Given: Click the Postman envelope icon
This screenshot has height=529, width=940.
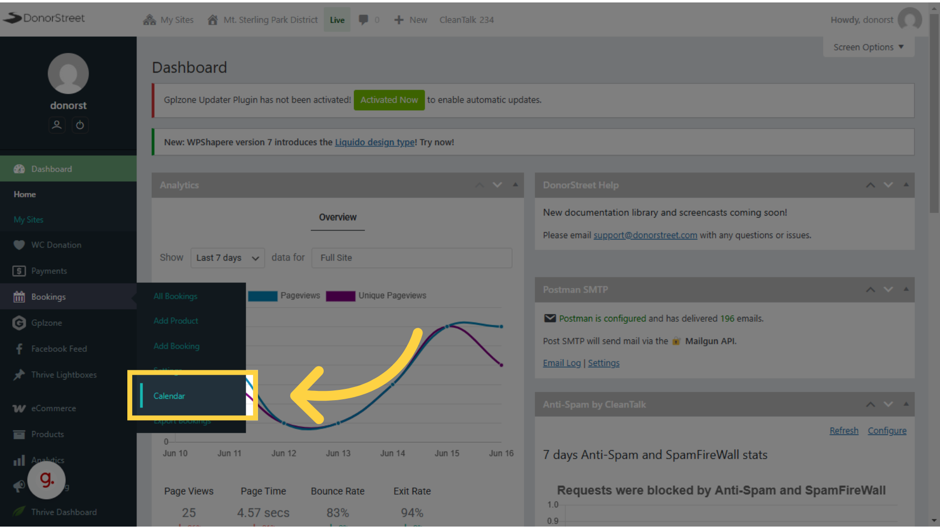Looking at the screenshot, I should (x=550, y=318).
